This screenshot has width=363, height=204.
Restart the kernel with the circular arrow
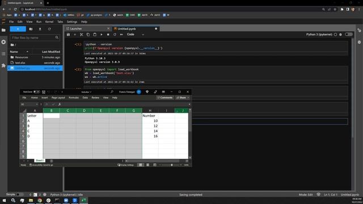(x=115, y=35)
